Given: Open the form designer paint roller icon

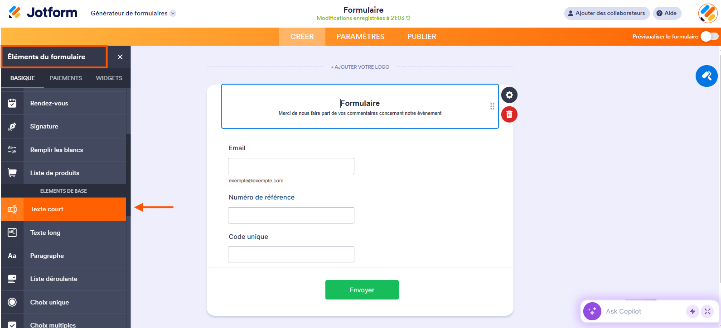Looking at the screenshot, I should (706, 76).
